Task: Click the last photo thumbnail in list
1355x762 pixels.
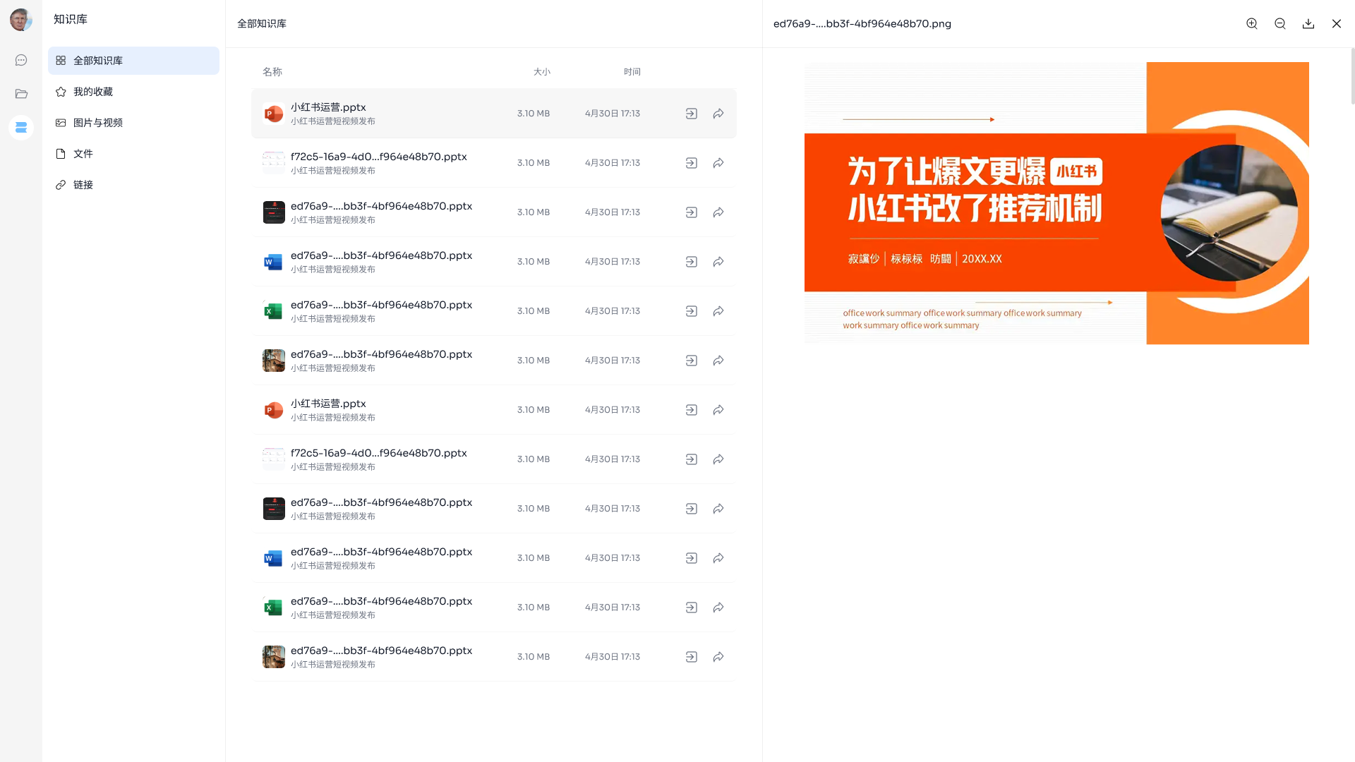Action: (x=273, y=657)
